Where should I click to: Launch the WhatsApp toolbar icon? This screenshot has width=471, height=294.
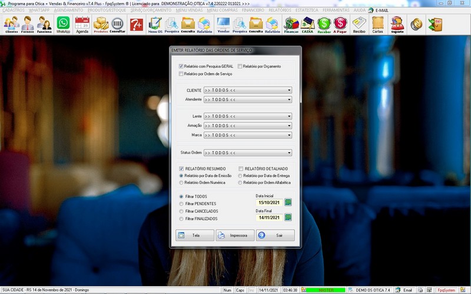coord(63,25)
